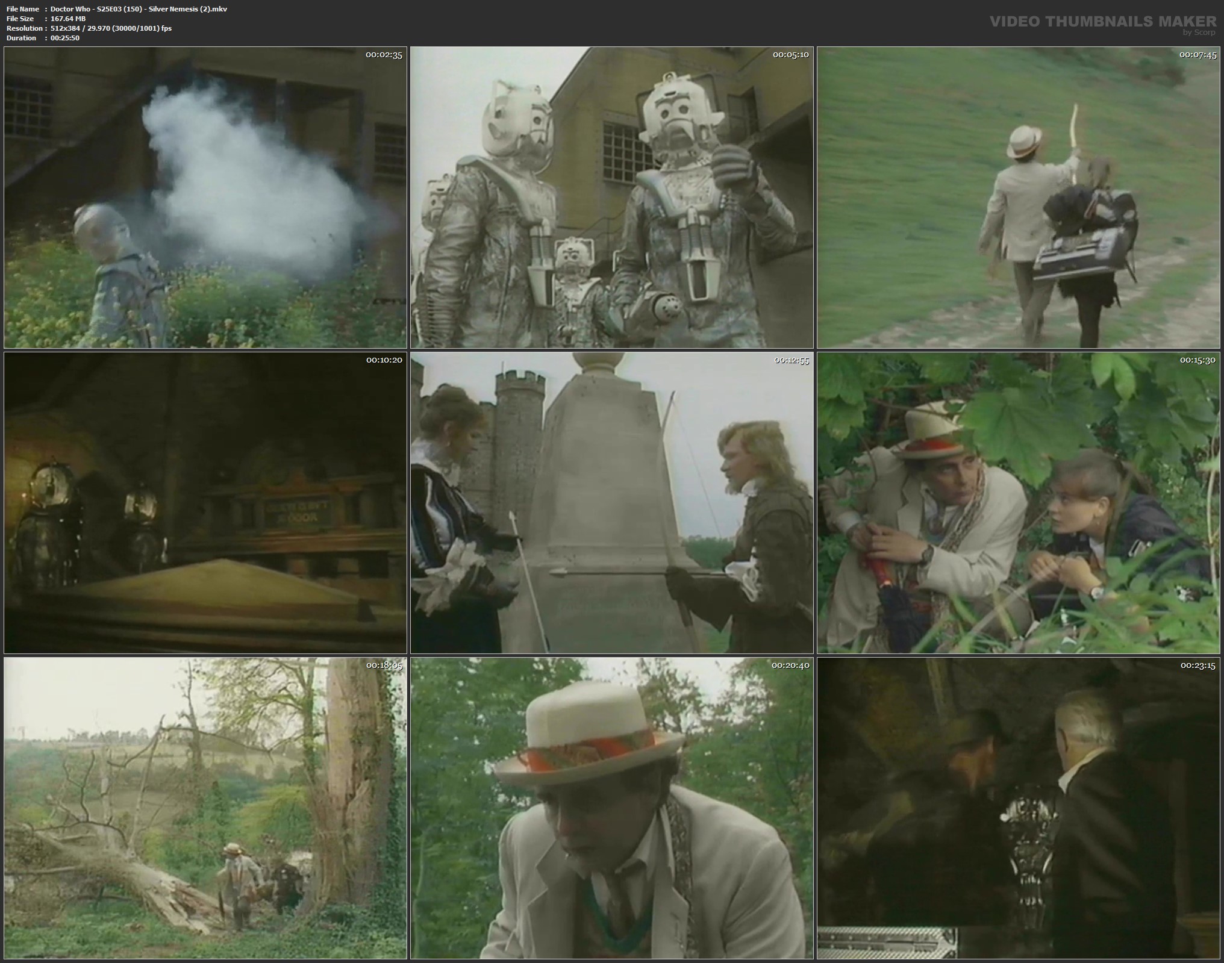The width and height of the screenshot is (1224, 963).
Task: Select the castle archer thumbnail at 00:12:55
Action: click(611, 503)
